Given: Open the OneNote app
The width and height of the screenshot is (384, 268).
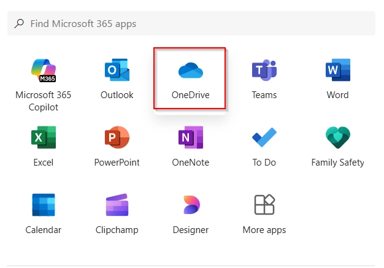Looking at the screenshot, I should coord(191,147).
